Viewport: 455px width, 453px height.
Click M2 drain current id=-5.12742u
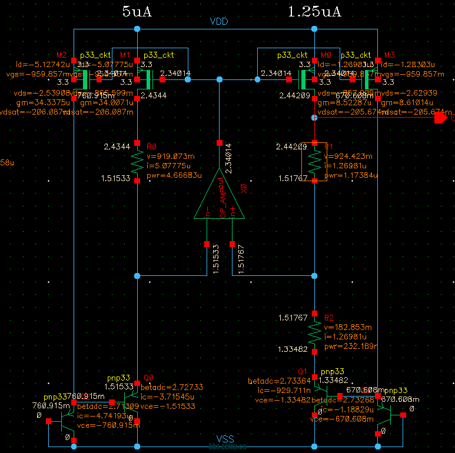click(42, 65)
